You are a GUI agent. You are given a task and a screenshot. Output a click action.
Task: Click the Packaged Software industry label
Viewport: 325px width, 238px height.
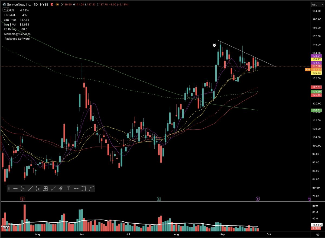17,39
